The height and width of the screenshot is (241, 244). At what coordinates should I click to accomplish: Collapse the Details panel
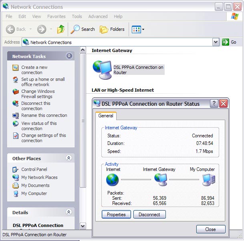tap(69, 212)
